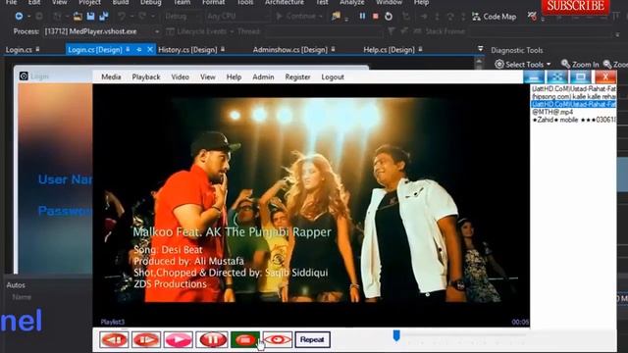Click the player's blue minimize button
The width and height of the screenshot is (628, 353).
pos(534,76)
